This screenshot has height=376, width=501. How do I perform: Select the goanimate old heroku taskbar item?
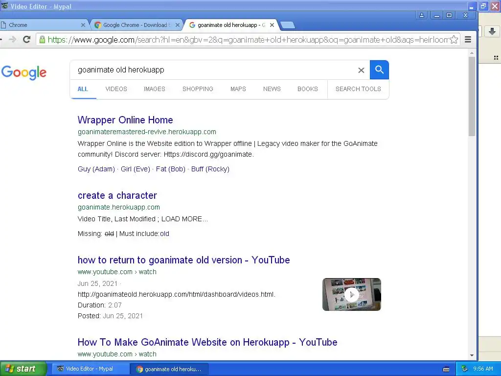[x=169, y=369]
